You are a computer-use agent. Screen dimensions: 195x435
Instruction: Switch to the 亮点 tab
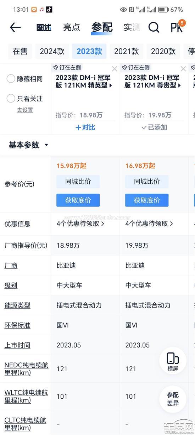tap(72, 27)
